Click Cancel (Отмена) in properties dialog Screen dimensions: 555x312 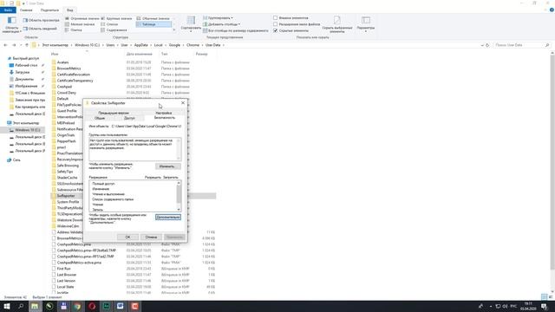point(151,237)
